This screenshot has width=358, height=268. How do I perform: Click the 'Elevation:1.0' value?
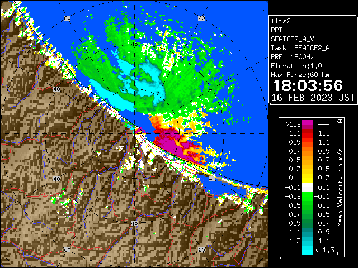(x=296, y=66)
